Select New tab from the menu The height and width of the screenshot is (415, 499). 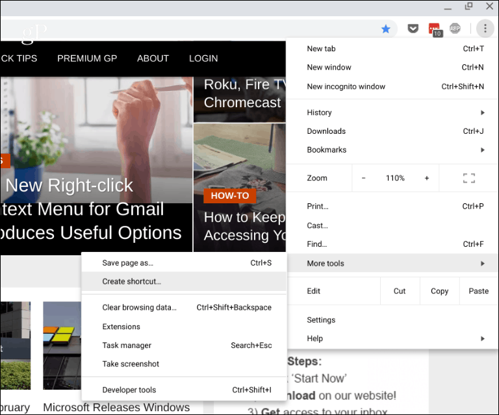point(392,49)
